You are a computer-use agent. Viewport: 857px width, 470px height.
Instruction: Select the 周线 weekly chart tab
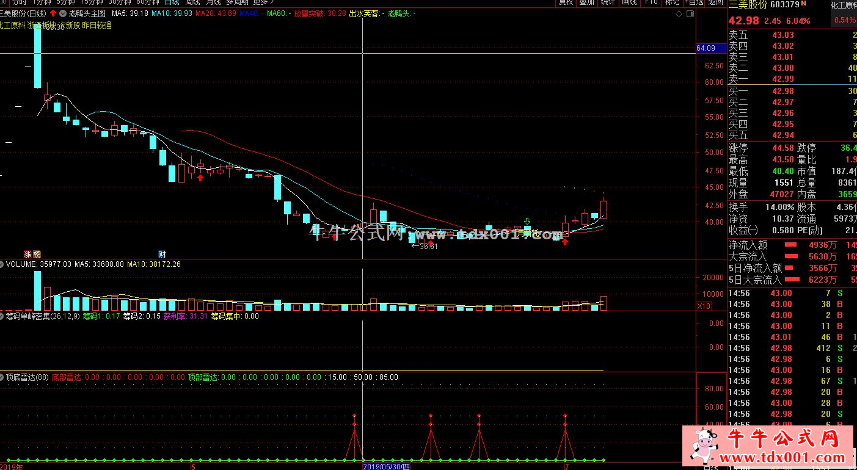click(194, 2)
